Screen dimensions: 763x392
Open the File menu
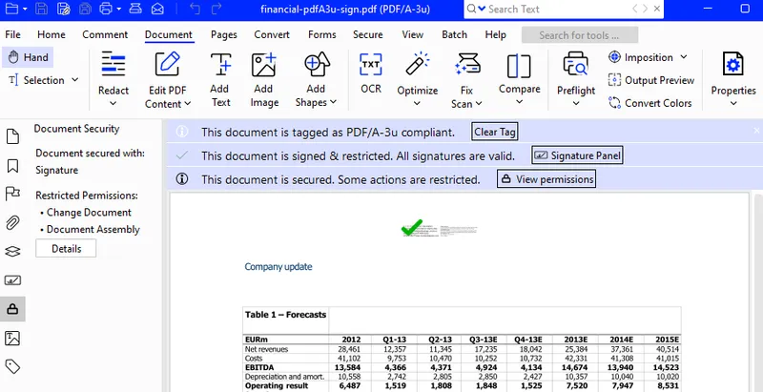click(12, 34)
